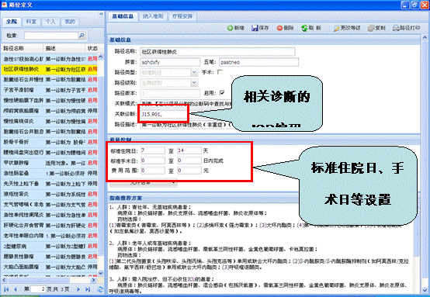Sort by 路径名称 column header
The image size is (430, 297).
coord(23,48)
